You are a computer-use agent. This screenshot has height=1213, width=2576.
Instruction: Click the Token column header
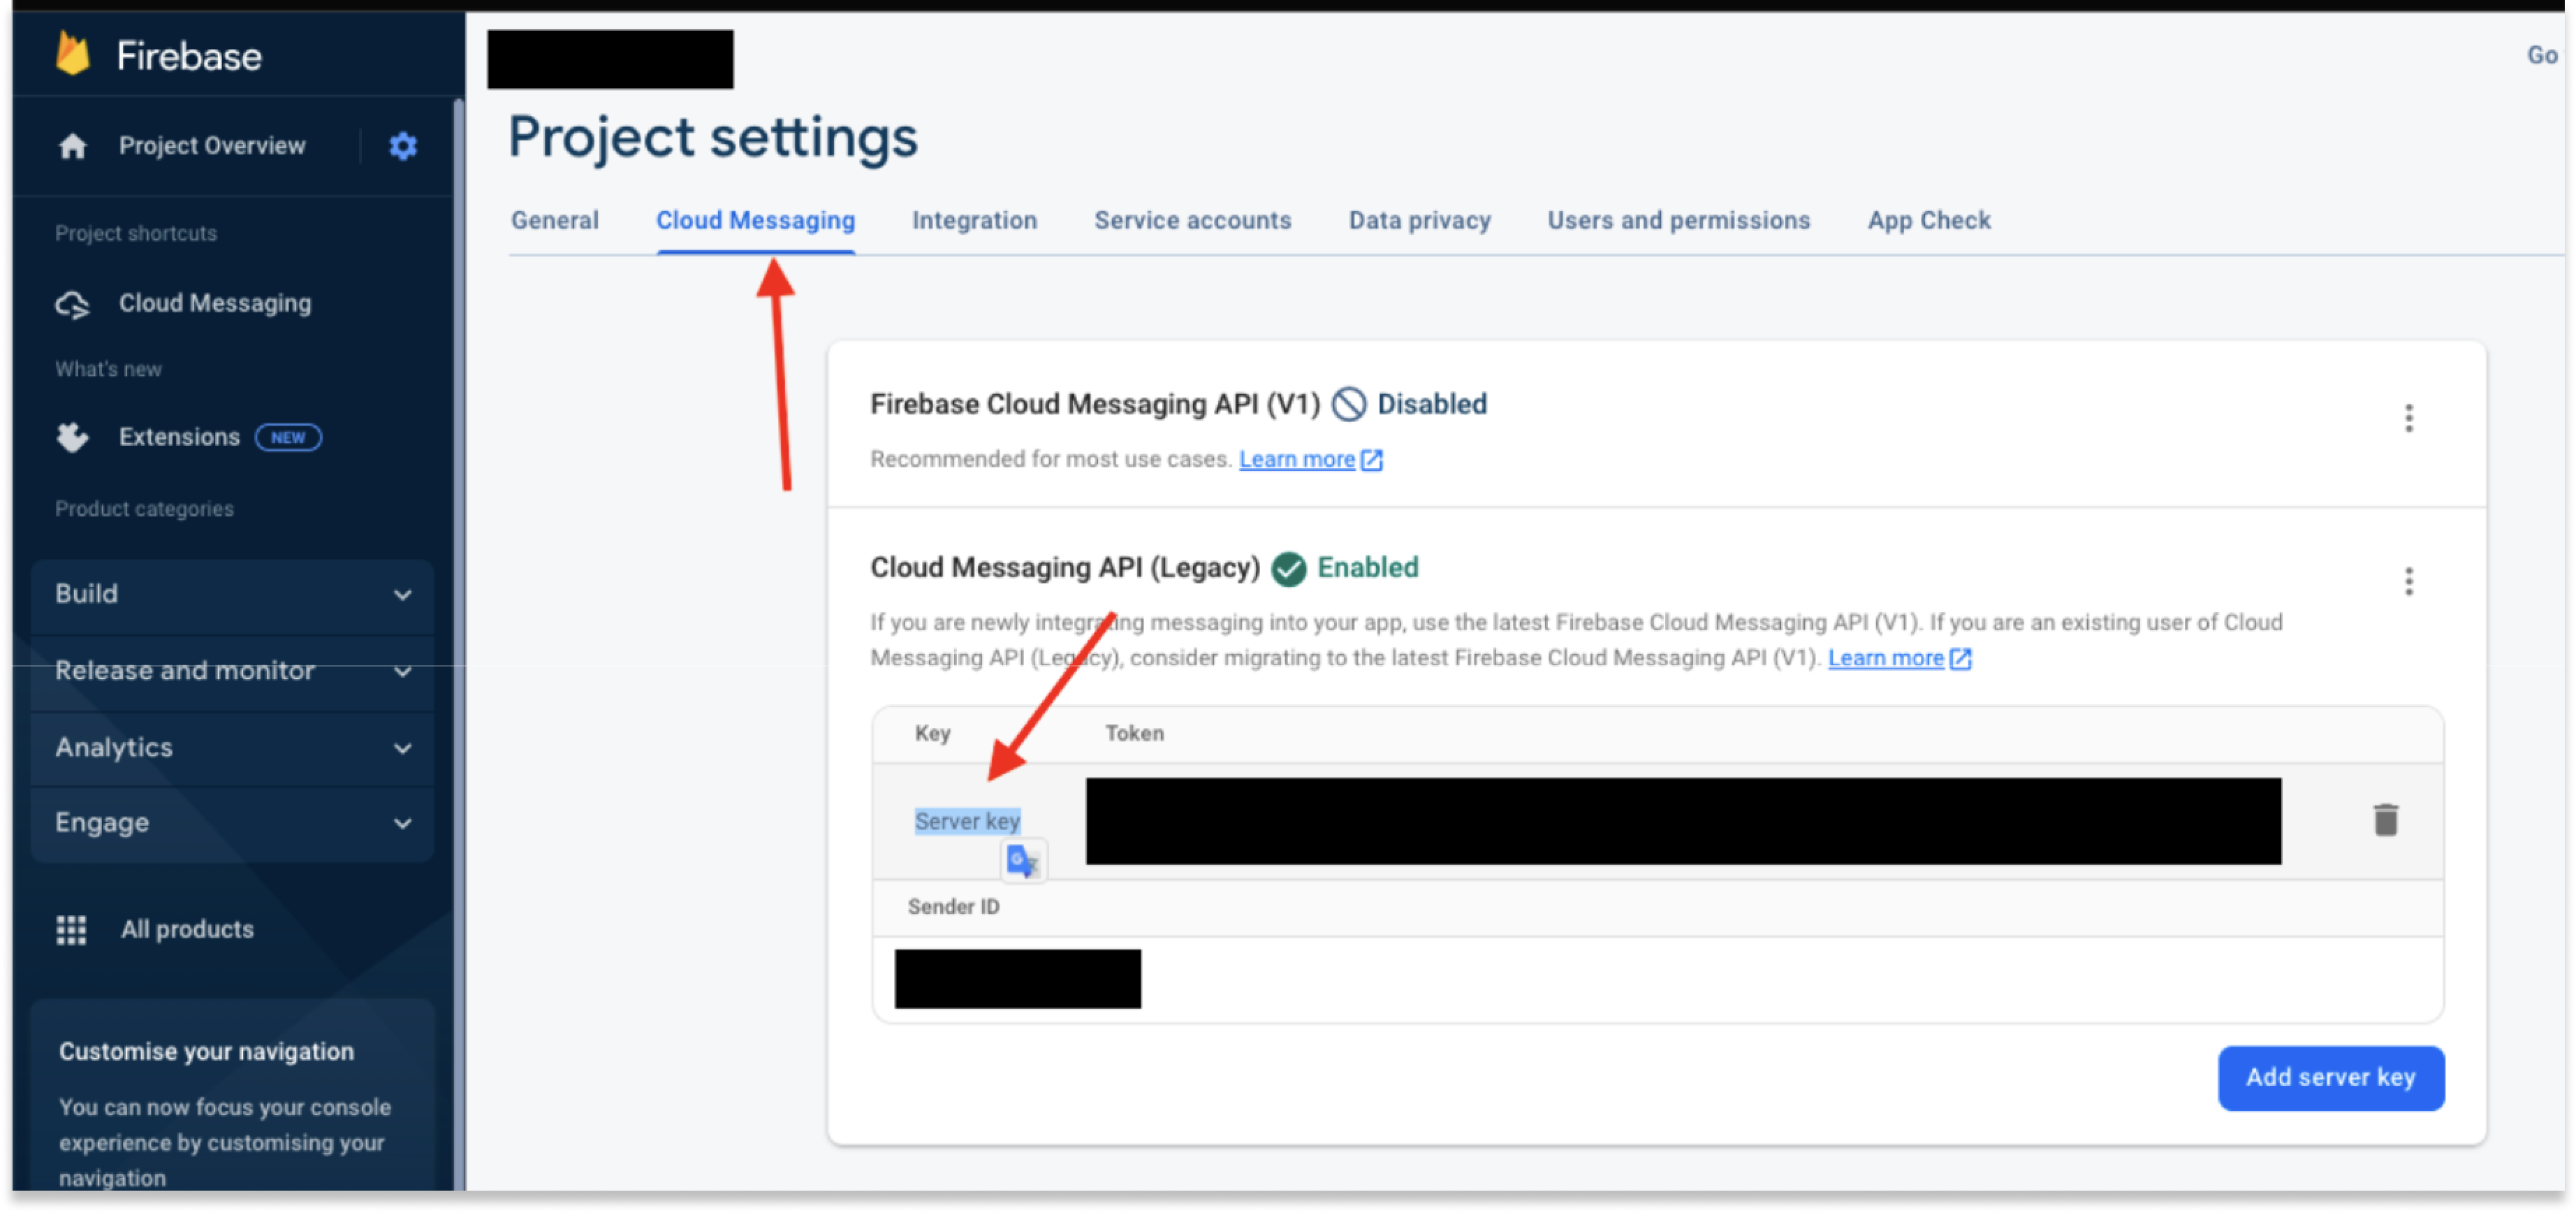[x=1134, y=734]
